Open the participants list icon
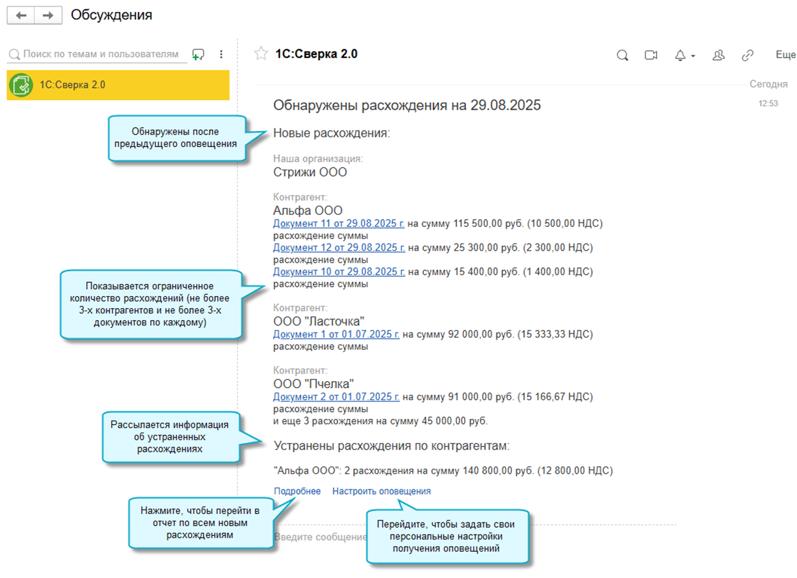Viewport: 797px width, 578px height. click(718, 56)
